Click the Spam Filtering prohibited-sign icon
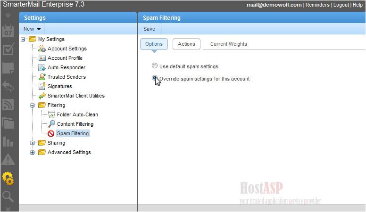 pyautogui.click(x=51, y=133)
